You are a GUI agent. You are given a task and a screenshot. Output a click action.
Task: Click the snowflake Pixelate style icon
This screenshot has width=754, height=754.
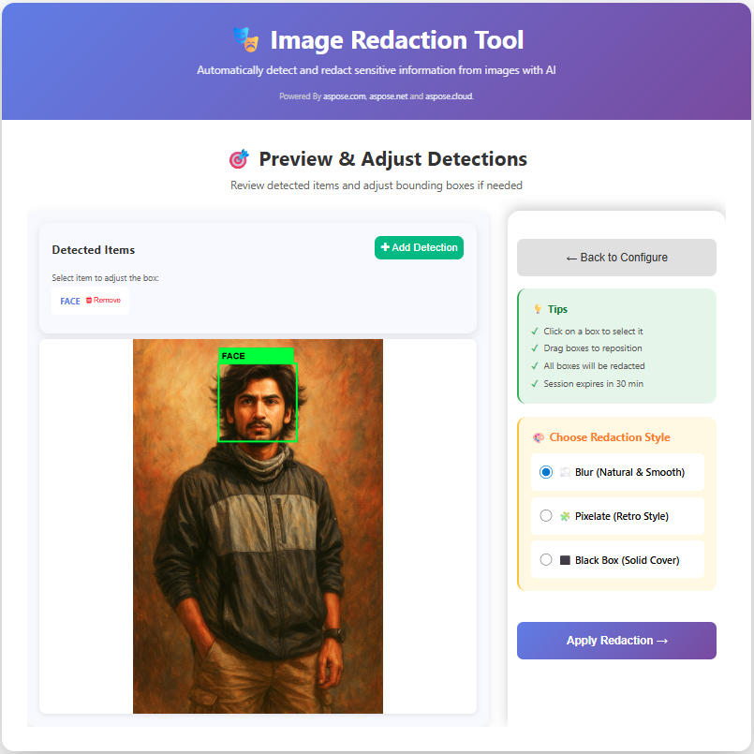pos(565,516)
